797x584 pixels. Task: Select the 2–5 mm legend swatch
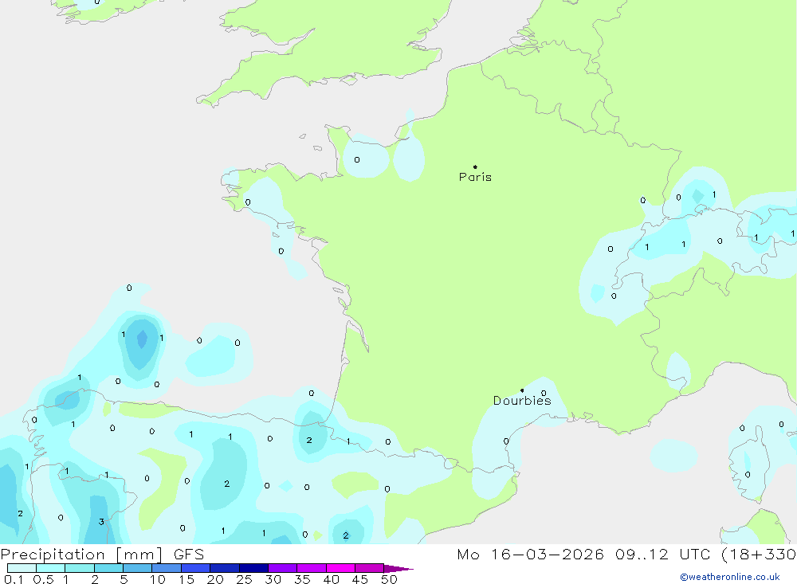coord(108,568)
